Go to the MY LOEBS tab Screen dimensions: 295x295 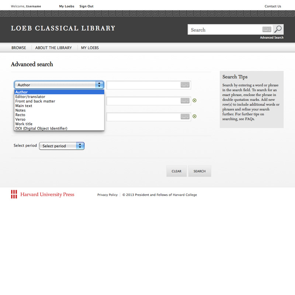click(90, 48)
